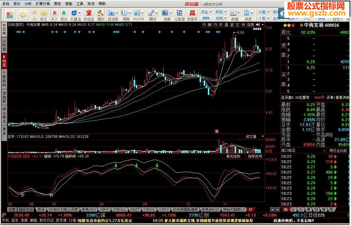Open 股市日记 in bottom bar
This screenshot has height=226, width=351.
pos(46,220)
